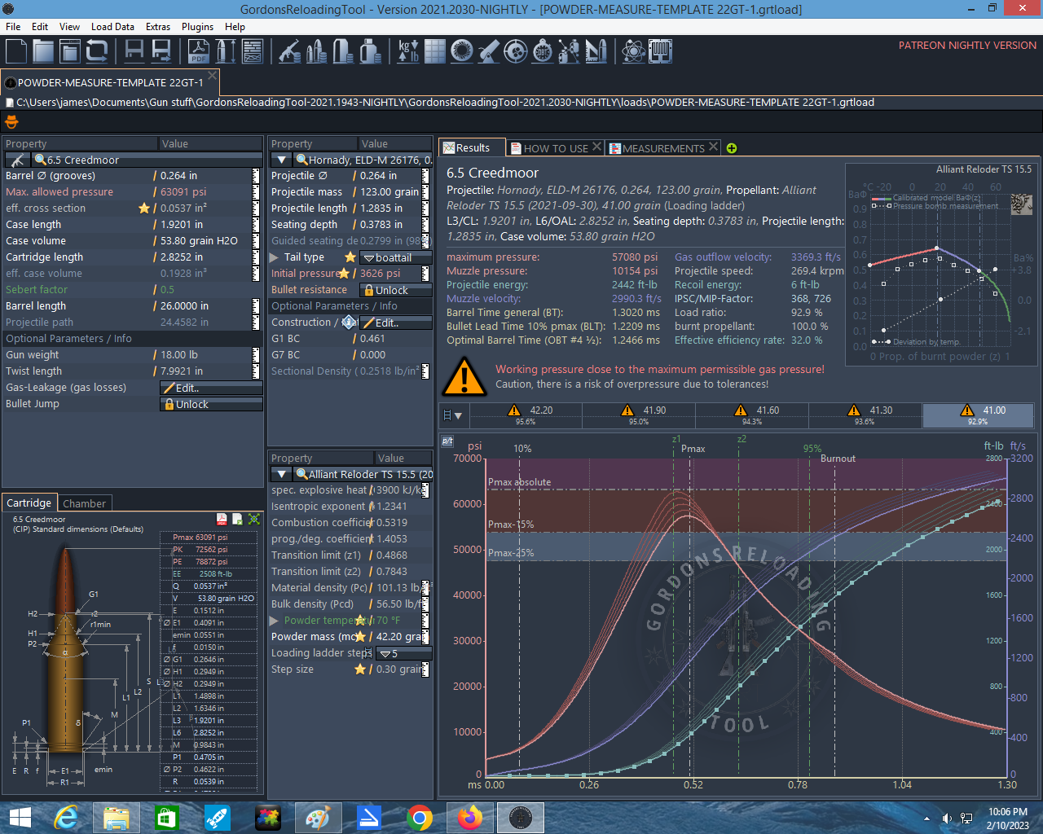Click the New file toolbar icon
This screenshot has width=1043, height=834.
[x=16, y=52]
